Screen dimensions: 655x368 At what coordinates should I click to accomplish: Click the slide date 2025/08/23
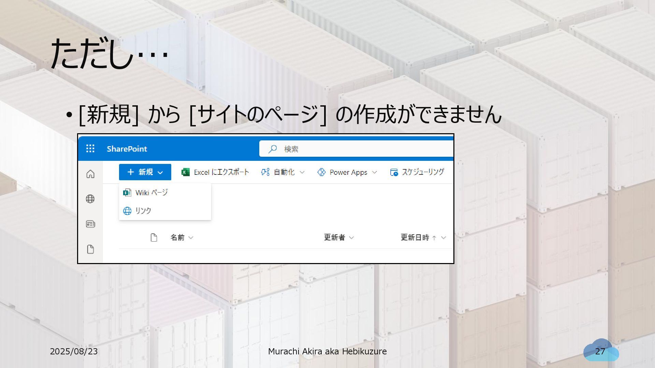point(74,351)
